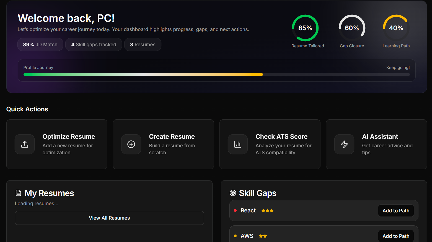Click the document icon beside My Resumes

(x=18, y=193)
